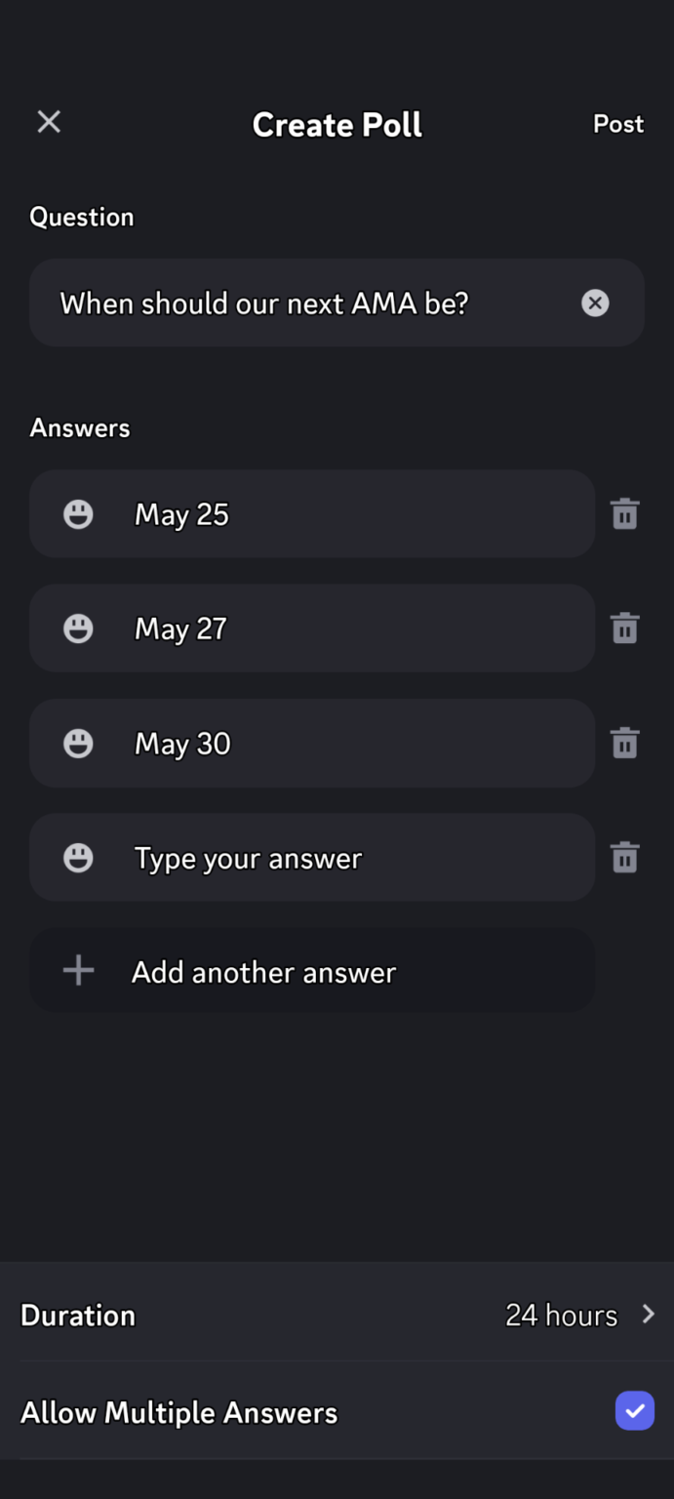Delete the May 27 answer

click(x=624, y=628)
